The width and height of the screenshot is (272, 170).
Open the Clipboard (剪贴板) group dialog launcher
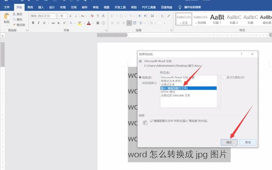pos(27,30)
